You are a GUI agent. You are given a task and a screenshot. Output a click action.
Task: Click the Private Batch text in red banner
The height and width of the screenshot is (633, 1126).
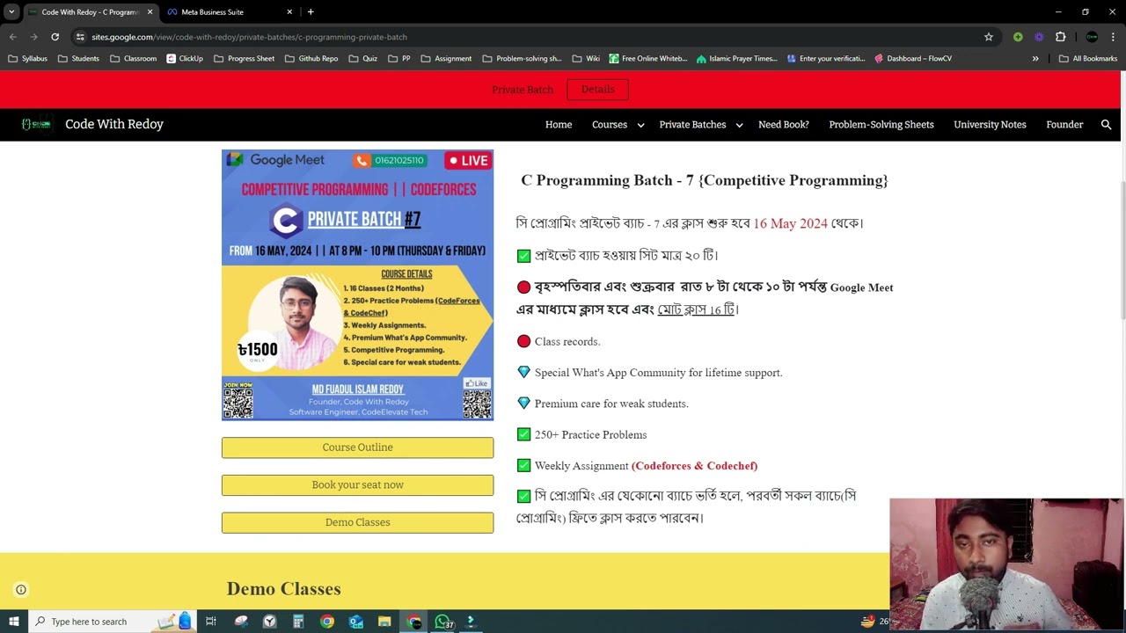523,90
